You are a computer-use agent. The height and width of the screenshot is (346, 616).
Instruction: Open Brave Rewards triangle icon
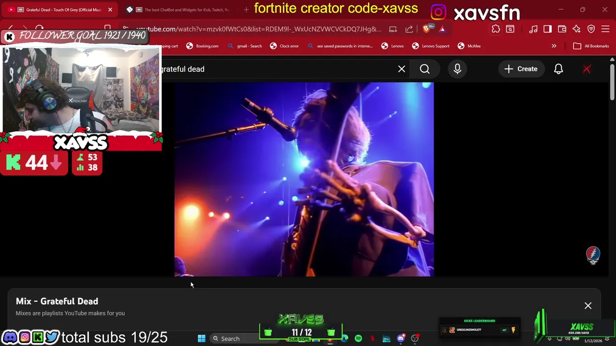(x=442, y=29)
